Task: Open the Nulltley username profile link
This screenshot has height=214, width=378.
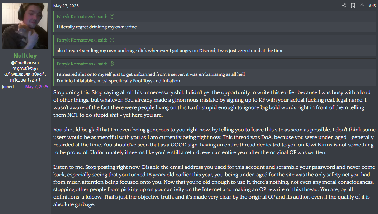Action: [25, 56]
